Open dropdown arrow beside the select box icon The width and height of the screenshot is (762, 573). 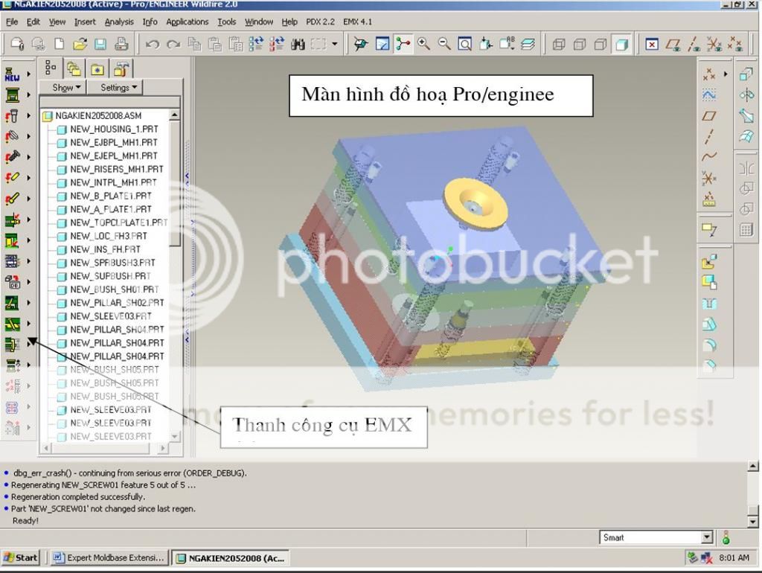click(335, 44)
